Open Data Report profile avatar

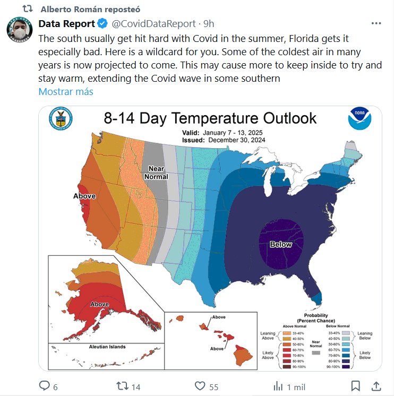(x=20, y=31)
